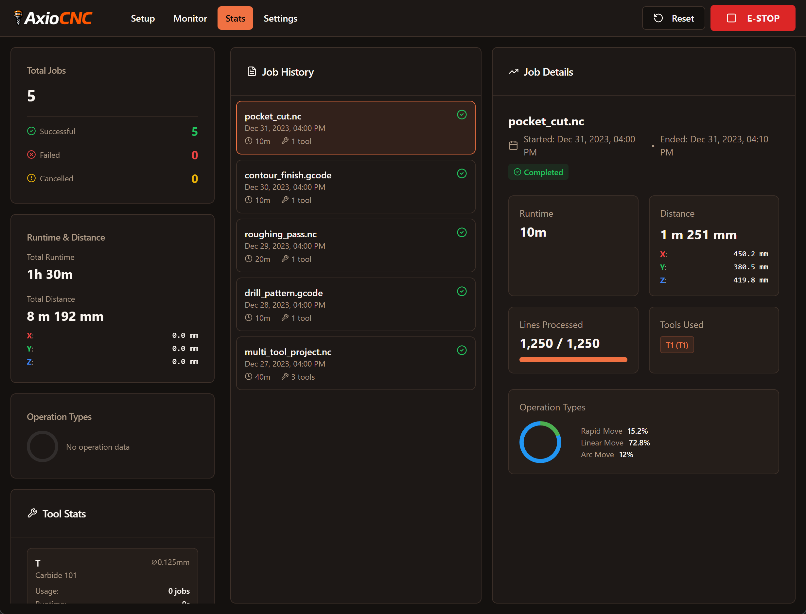Click the Tool Stats wrench icon
Image resolution: width=806 pixels, height=614 pixels.
32,514
